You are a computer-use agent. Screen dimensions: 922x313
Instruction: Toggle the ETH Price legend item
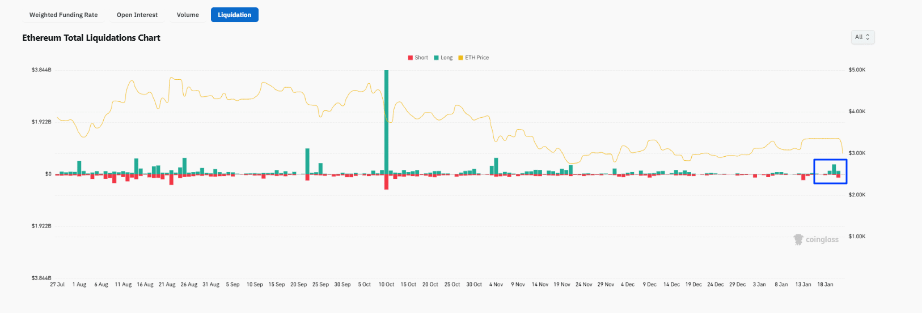(476, 58)
